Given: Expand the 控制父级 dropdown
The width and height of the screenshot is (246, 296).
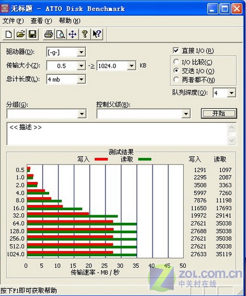Looking at the screenshot, I should (x=186, y=114).
